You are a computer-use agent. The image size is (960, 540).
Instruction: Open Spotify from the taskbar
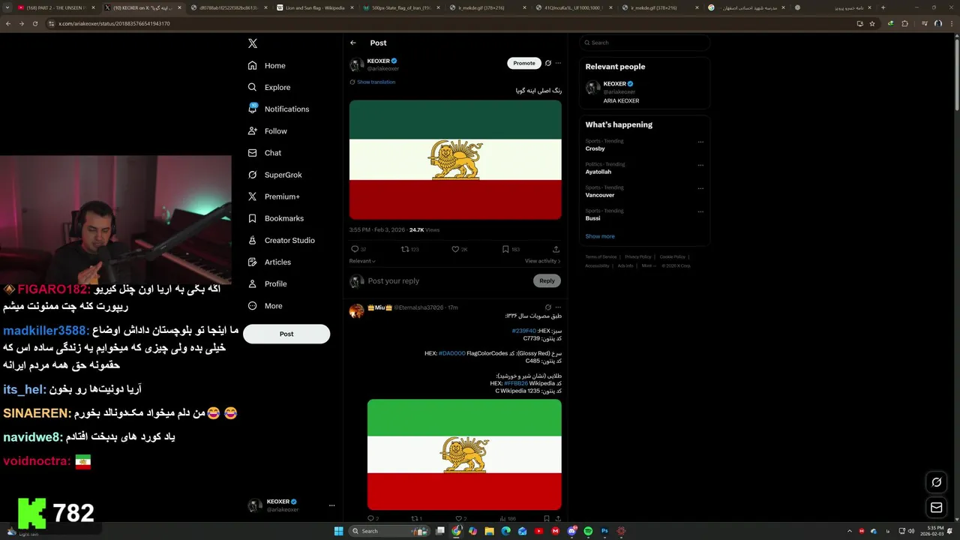pyautogui.click(x=588, y=531)
